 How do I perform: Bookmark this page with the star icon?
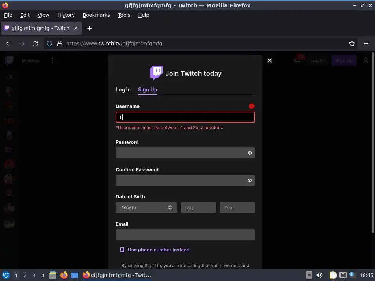(x=352, y=44)
